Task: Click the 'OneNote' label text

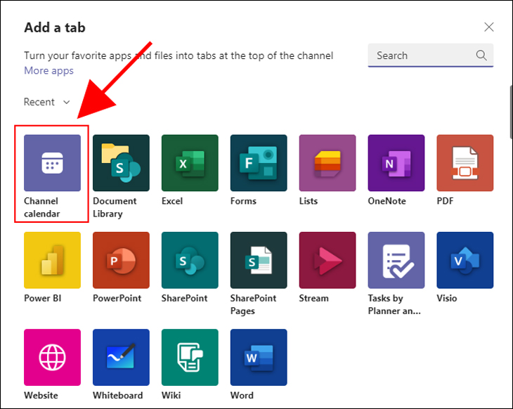Action: [x=387, y=201]
